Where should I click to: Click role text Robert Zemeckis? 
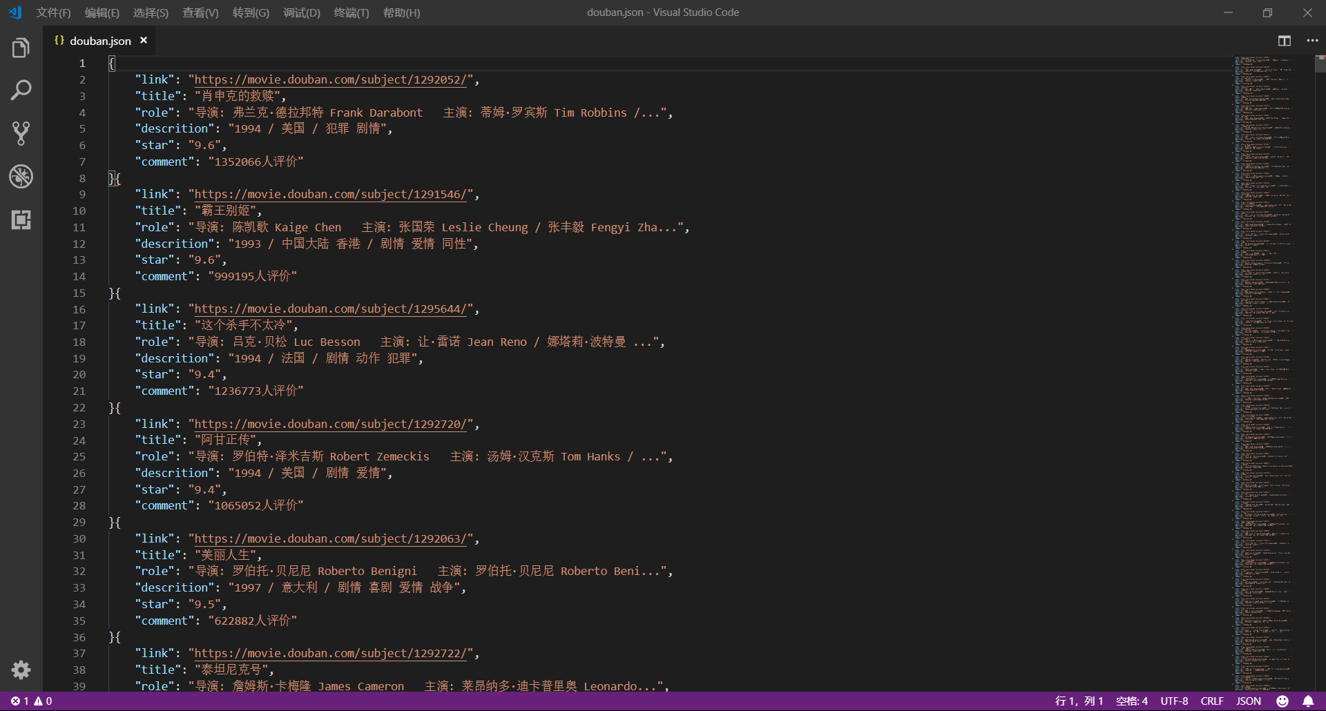coord(379,456)
